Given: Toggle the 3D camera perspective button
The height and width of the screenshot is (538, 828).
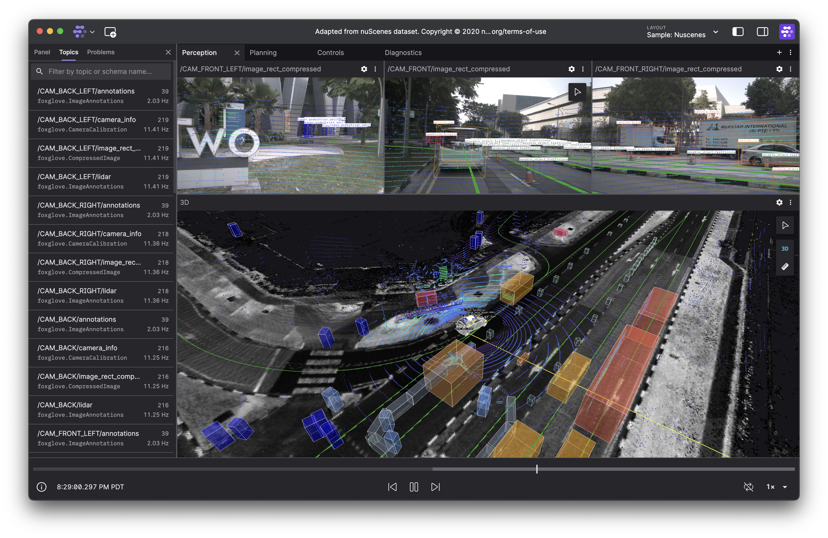Looking at the screenshot, I should pos(785,249).
